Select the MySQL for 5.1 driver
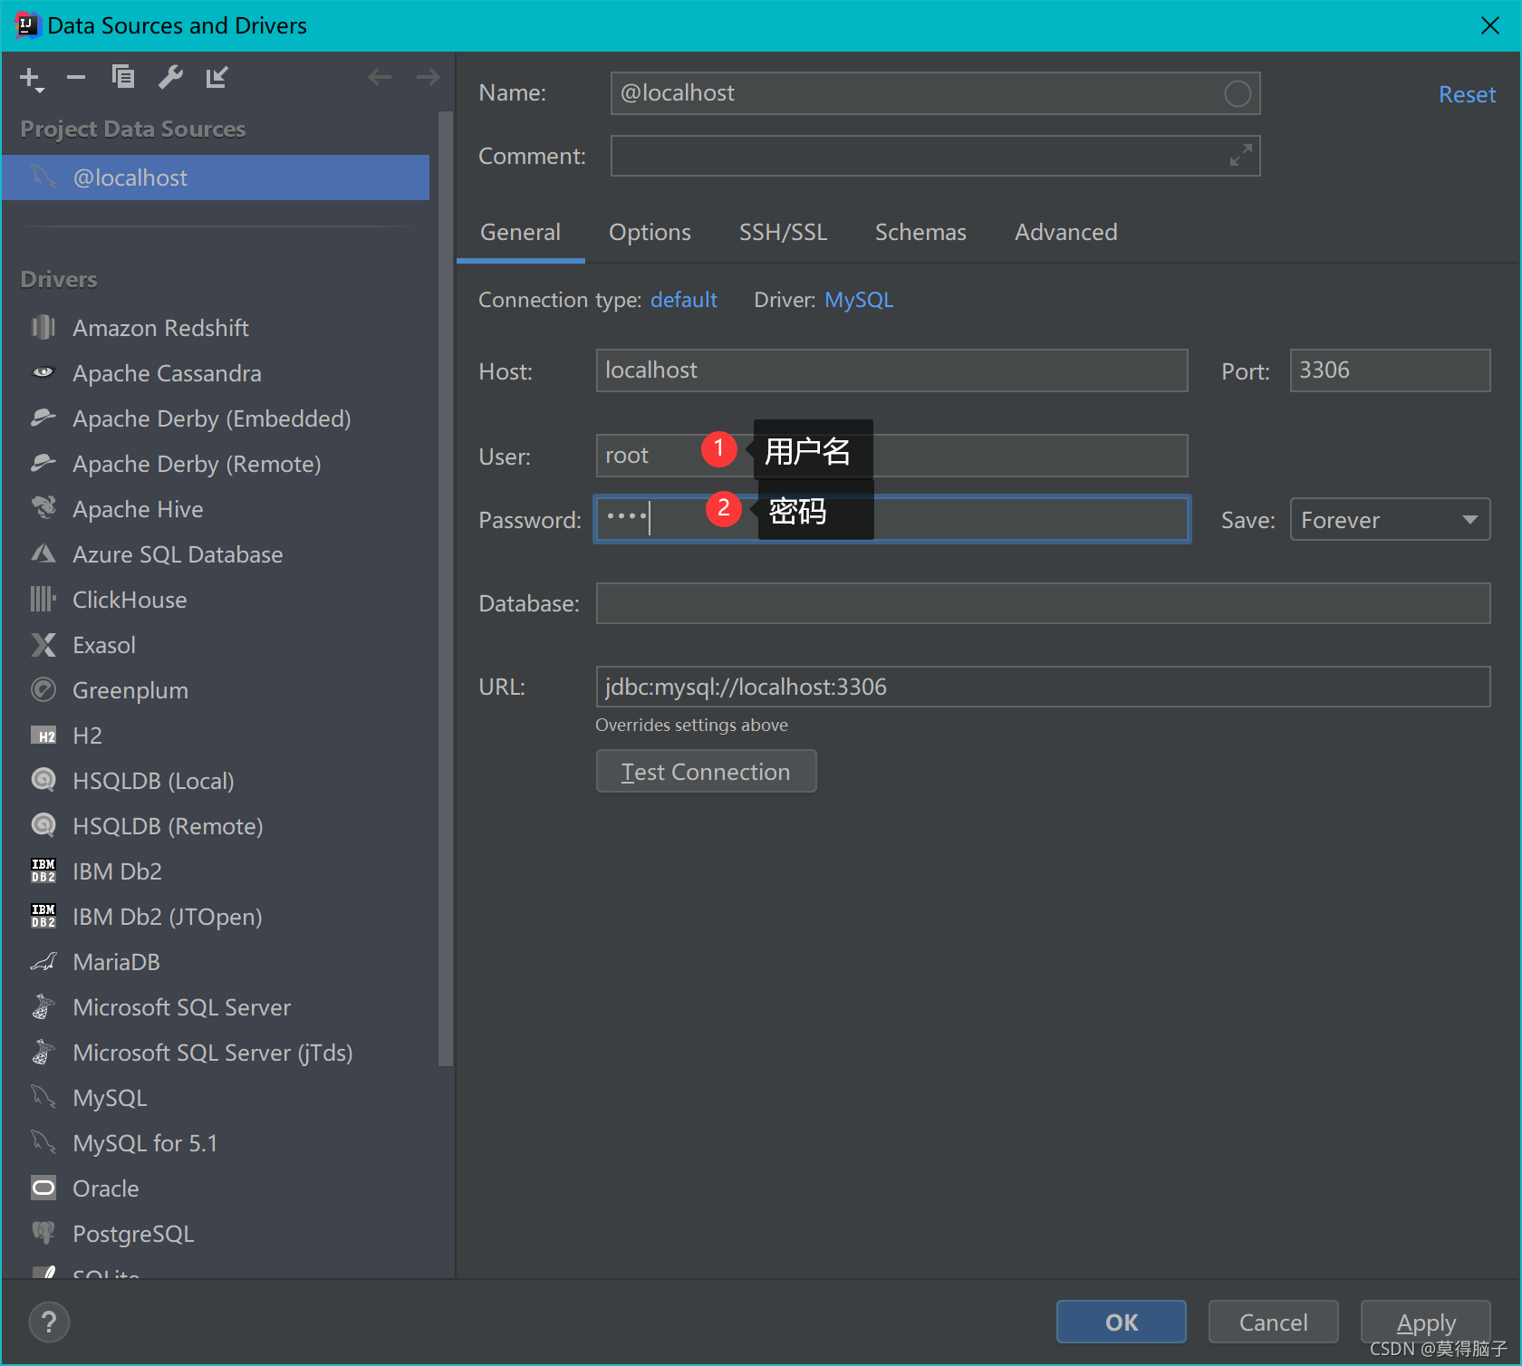Image resolution: width=1522 pixels, height=1366 pixels. 216,1143
